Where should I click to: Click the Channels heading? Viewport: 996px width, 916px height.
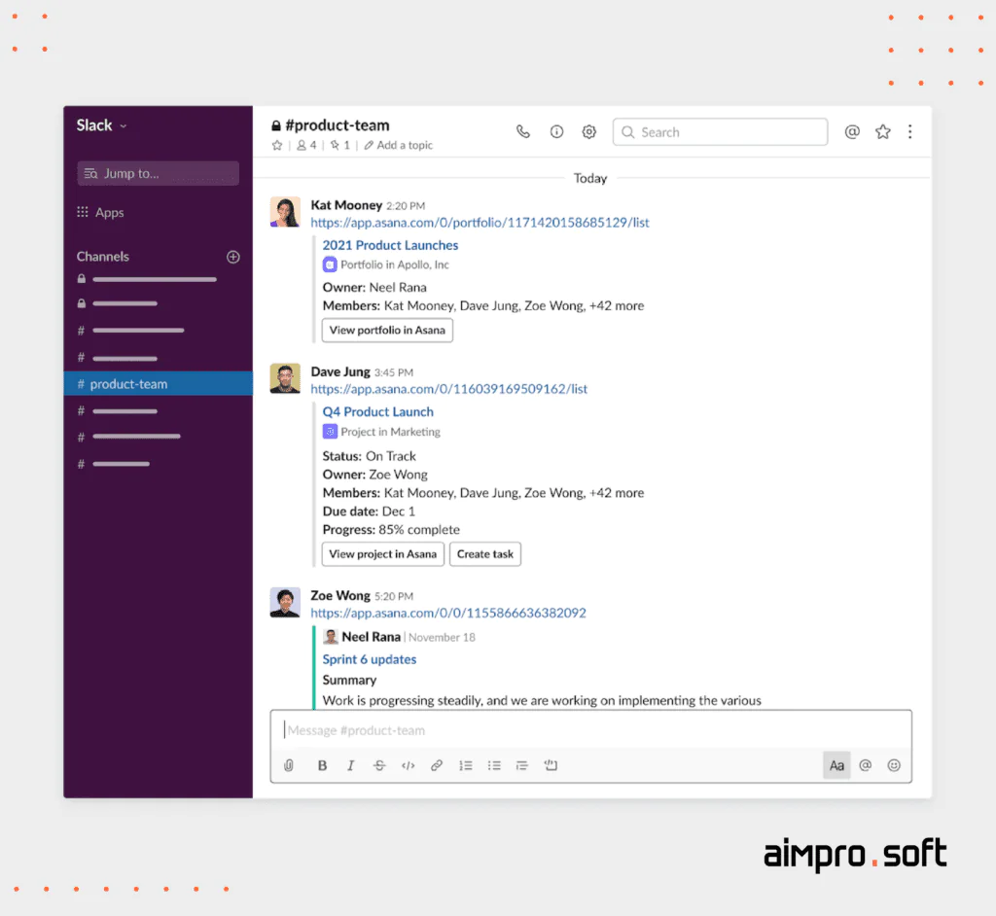(x=103, y=257)
